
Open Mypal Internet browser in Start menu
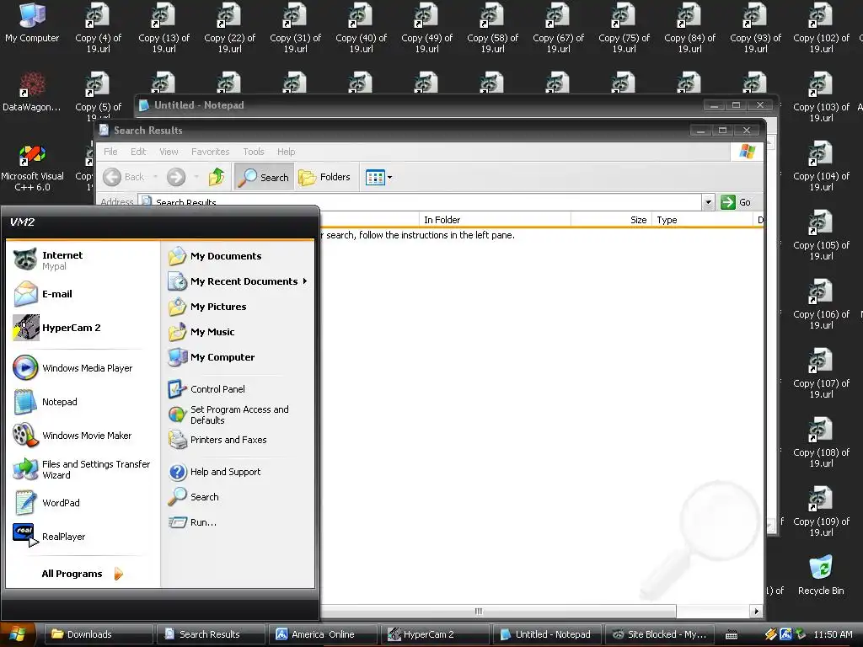click(x=83, y=260)
